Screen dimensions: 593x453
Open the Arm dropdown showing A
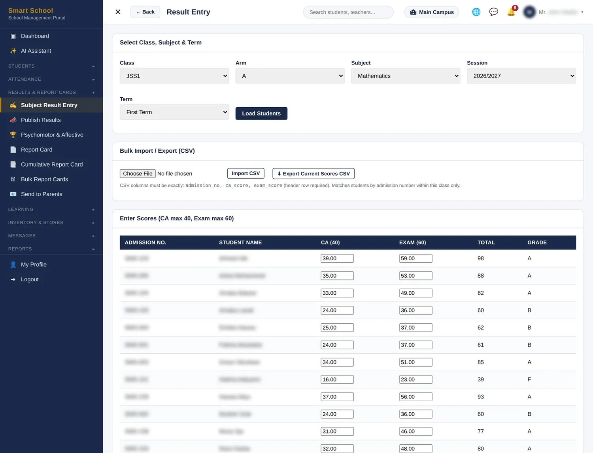290,76
